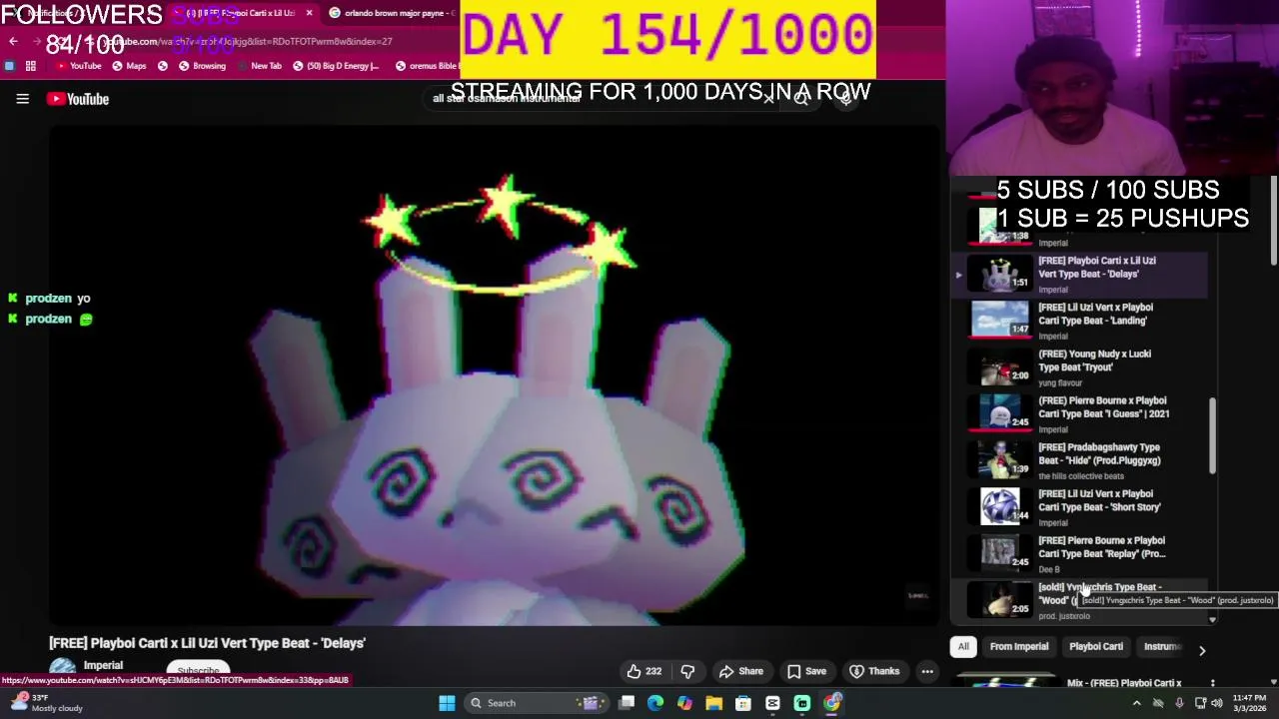Open 'oremus Bible' bookmark
This screenshot has width=1279, height=719.
pyautogui.click(x=428, y=66)
